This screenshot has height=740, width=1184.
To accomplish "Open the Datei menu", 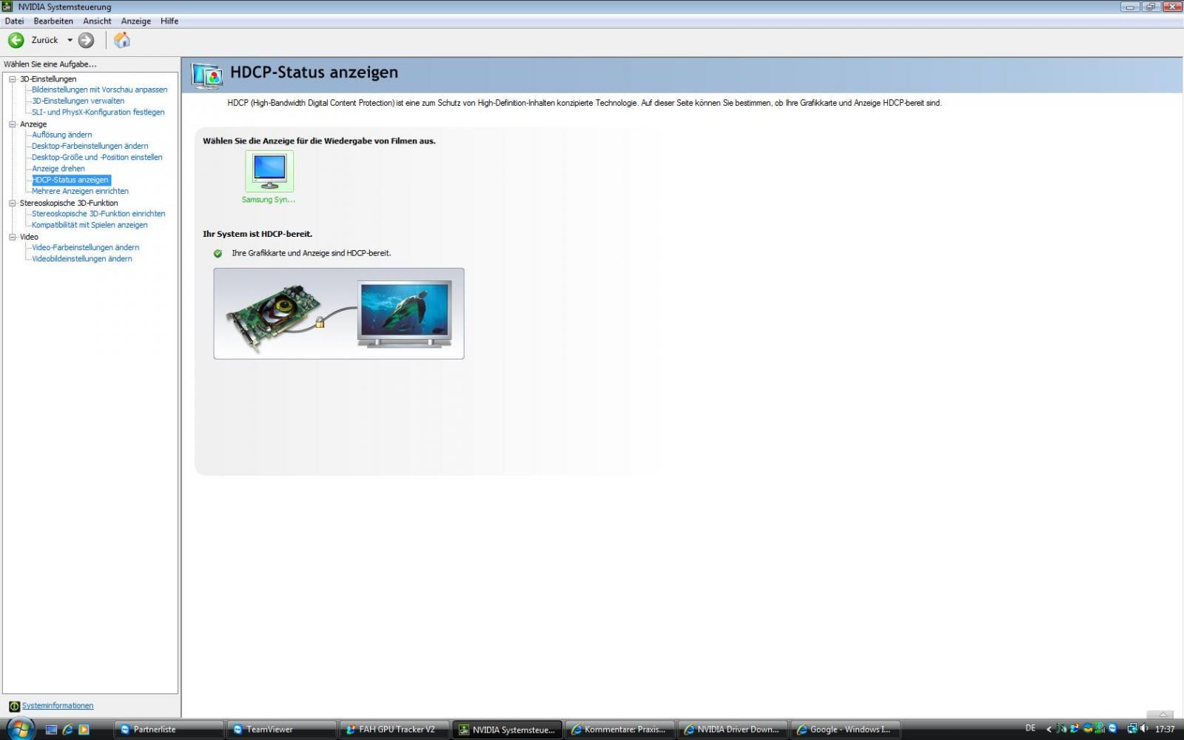I will tap(14, 21).
